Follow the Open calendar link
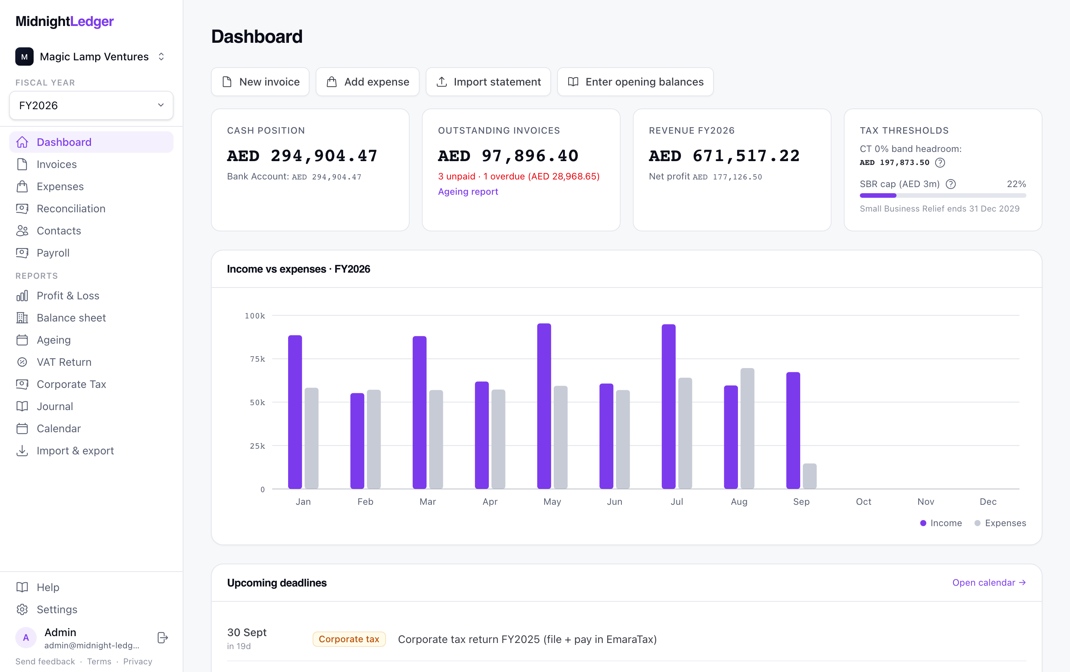The image size is (1070, 672). pos(989,583)
